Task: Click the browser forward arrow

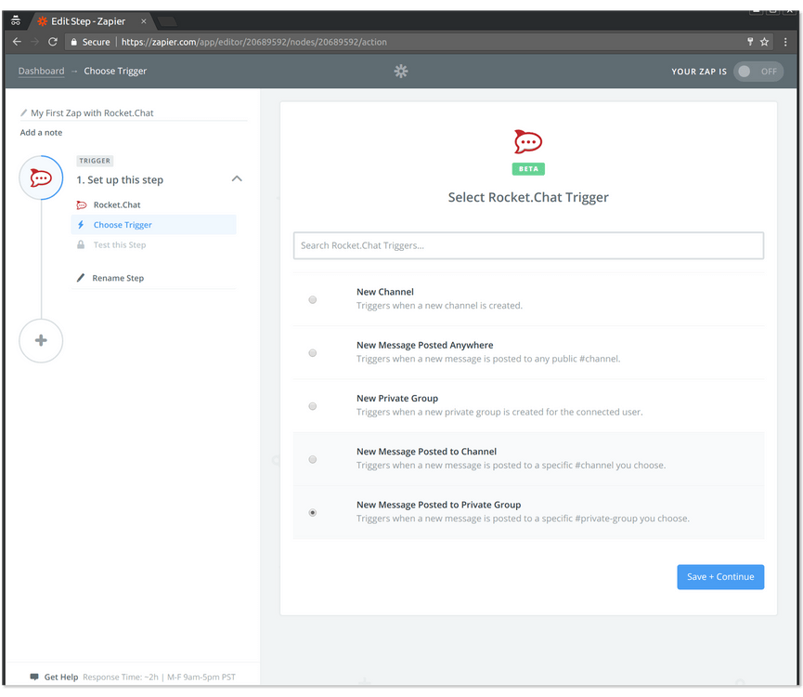Action: tap(35, 42)
